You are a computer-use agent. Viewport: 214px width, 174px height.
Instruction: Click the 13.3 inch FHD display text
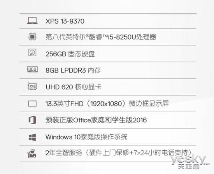pos(107,104)
